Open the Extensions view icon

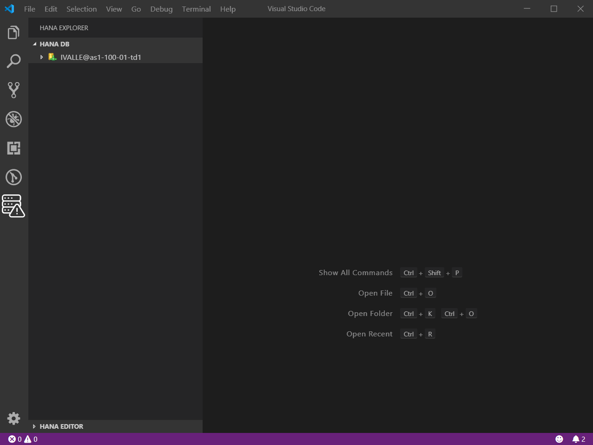point(13,148)
